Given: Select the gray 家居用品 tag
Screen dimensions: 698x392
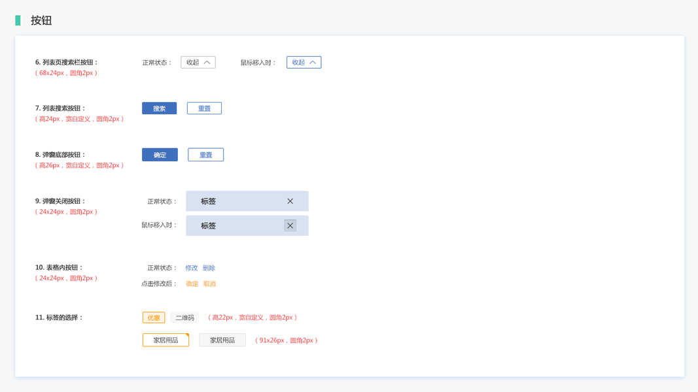Looking at the screenshot, I should point(222,340).
